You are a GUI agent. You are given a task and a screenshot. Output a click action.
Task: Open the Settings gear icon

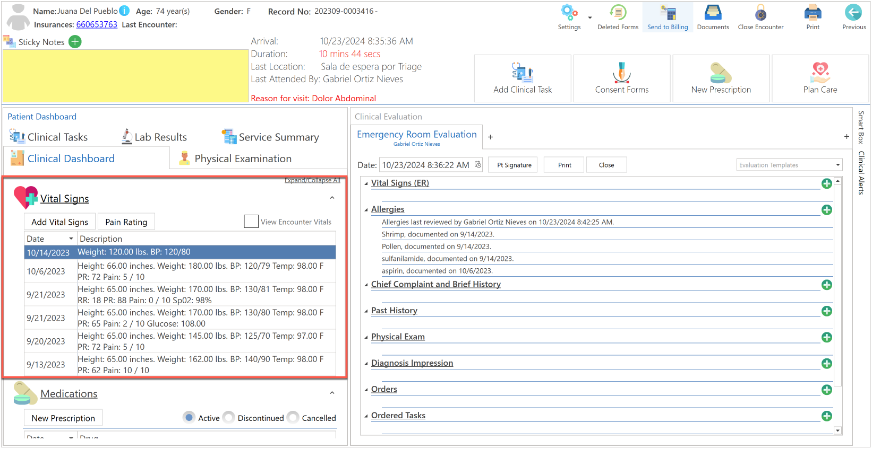coord(569,13)
